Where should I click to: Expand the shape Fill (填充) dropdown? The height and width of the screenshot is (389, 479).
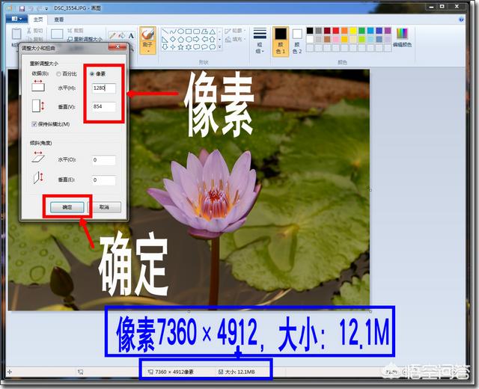pyautogui.click(x=234, y=39)
